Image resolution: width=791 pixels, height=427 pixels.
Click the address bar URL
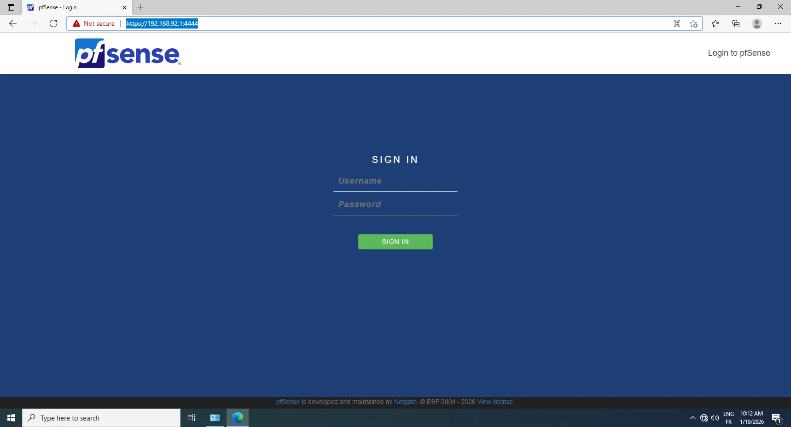click(162, 23)
